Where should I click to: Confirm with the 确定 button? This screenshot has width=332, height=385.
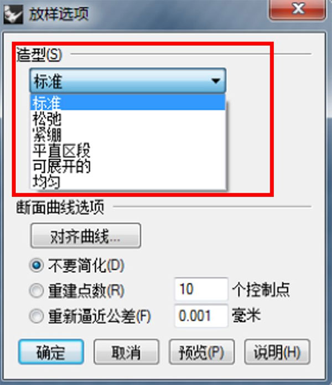(51, 352)
